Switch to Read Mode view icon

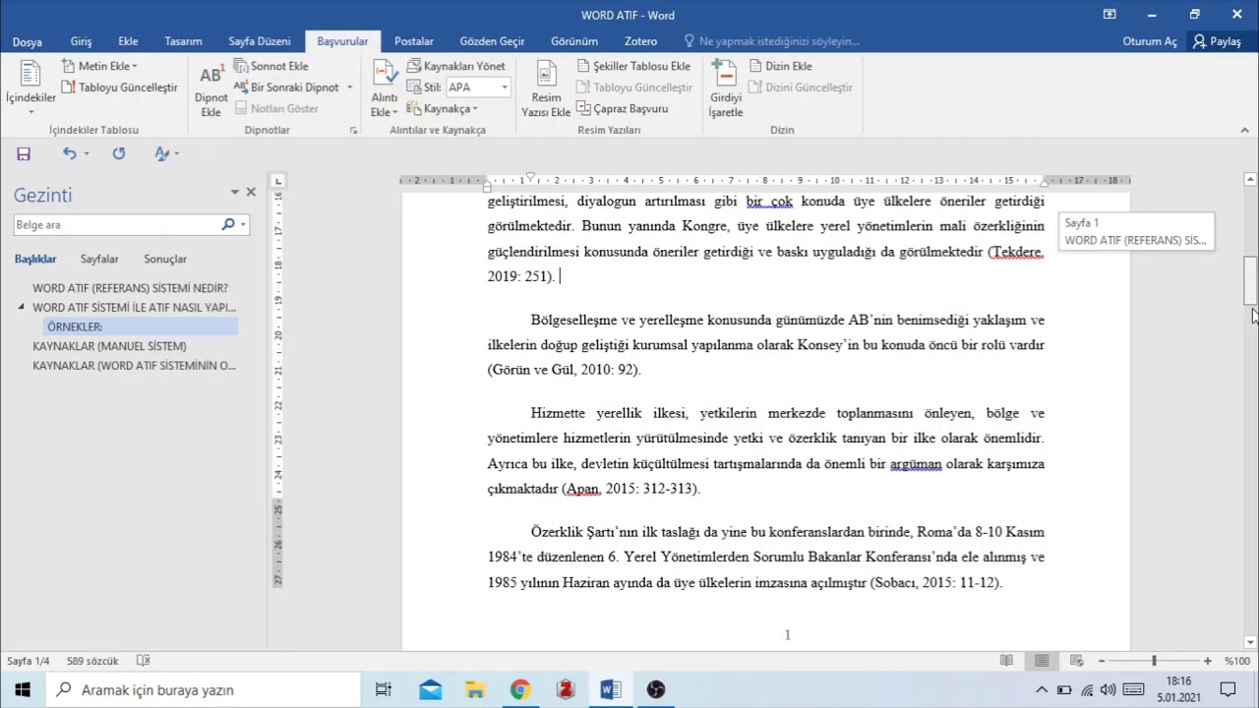pyautogui.click(x=1006, y=661)
